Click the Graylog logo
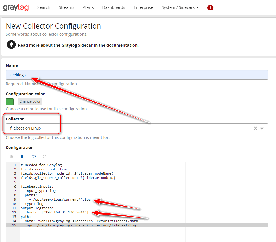This screenshot has width=276, height=242. tap(16, 7)
